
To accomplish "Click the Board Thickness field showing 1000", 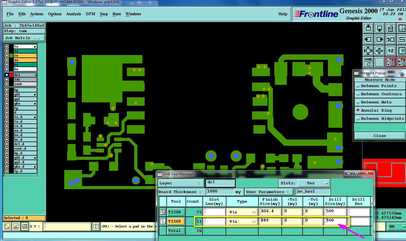I will pyautogui.click(x=220, y=192).
